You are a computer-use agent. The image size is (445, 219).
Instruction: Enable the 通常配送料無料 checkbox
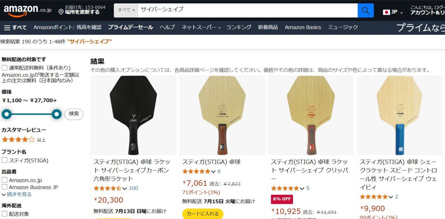tap(5, 68)
